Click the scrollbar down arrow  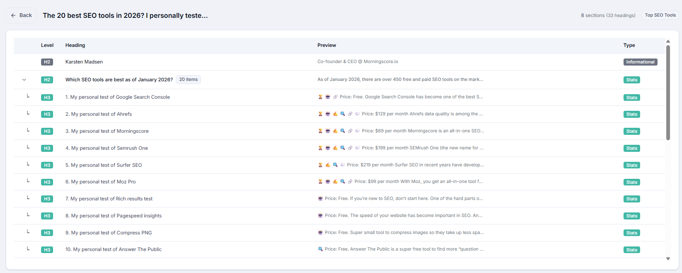[x=668, y=258]
